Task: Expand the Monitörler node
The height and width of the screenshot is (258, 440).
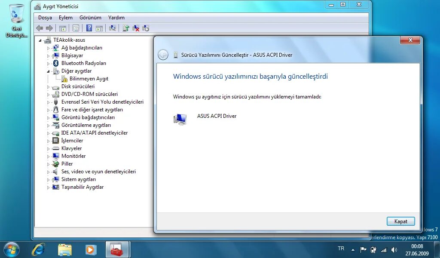Action: tap(48, 157)
